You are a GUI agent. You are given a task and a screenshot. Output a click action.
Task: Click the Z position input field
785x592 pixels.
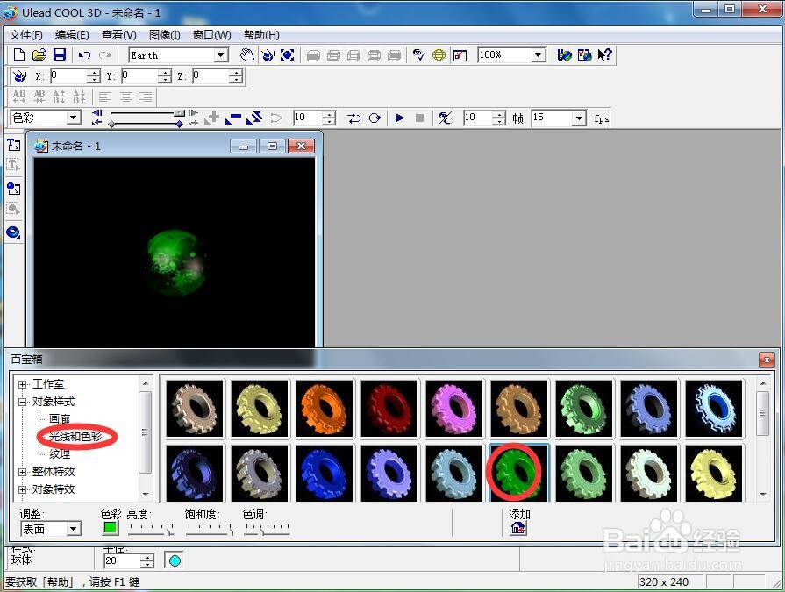pyautogui.click(x=211, y=76)
